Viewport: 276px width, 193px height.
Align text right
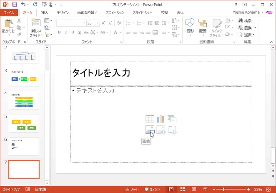[x=142, y=32]
